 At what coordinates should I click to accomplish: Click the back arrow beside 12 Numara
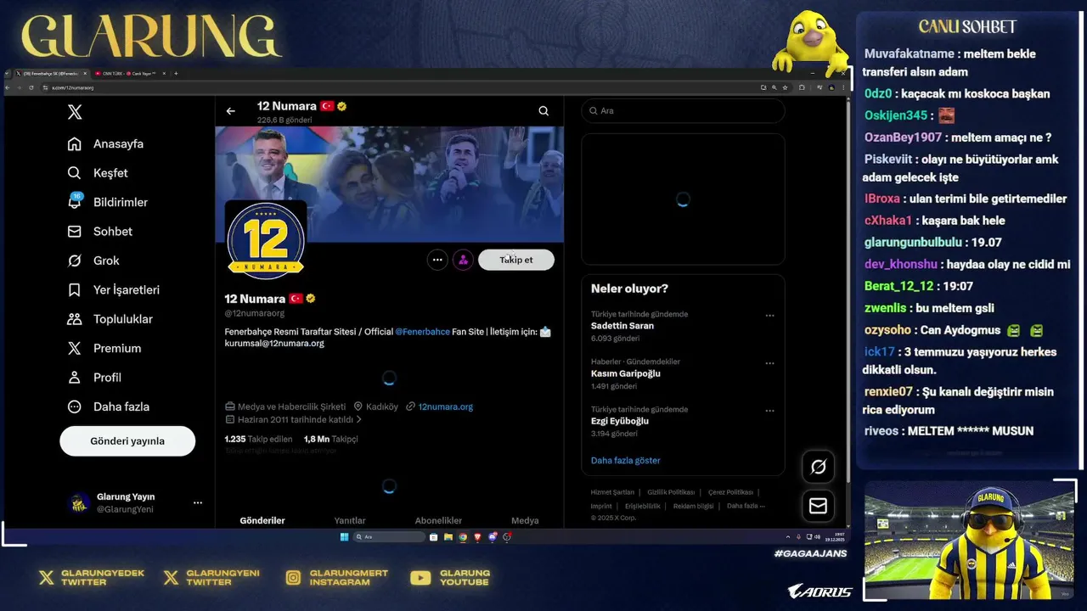click(x=230, y=111)
